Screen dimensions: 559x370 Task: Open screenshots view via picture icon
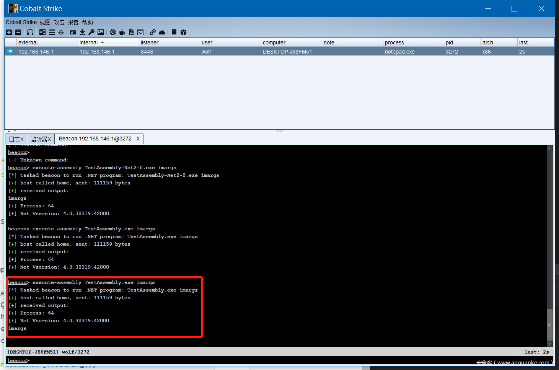point(101,33)
